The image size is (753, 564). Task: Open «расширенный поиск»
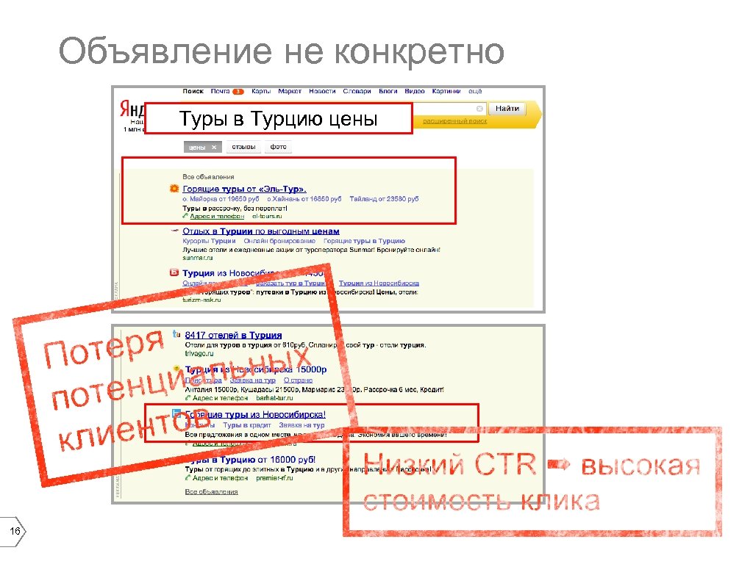tap(454, 122)
